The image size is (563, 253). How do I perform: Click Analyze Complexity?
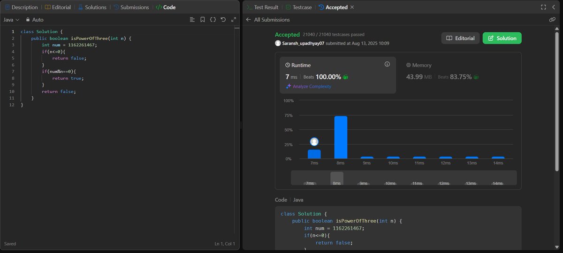click(x=309, y=86)
